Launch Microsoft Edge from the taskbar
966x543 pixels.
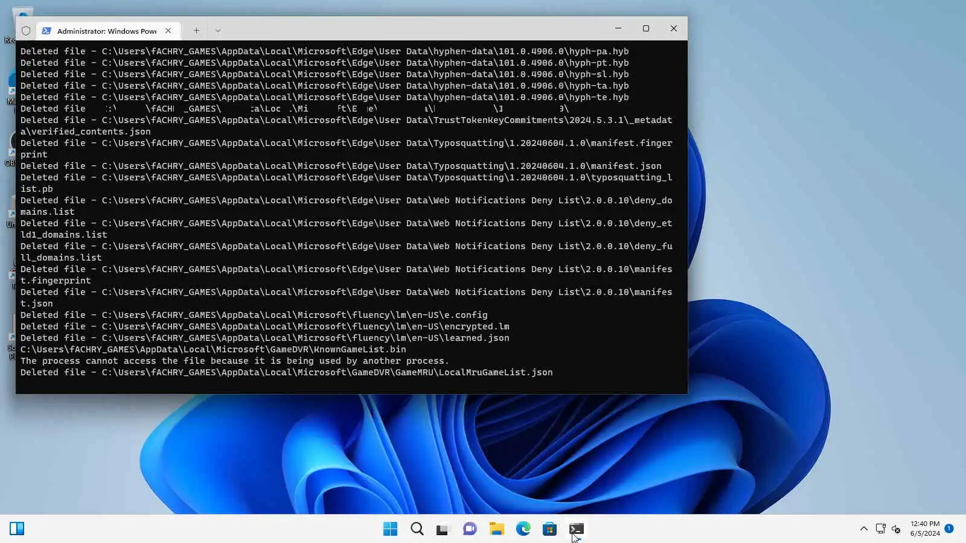(523, 529)
